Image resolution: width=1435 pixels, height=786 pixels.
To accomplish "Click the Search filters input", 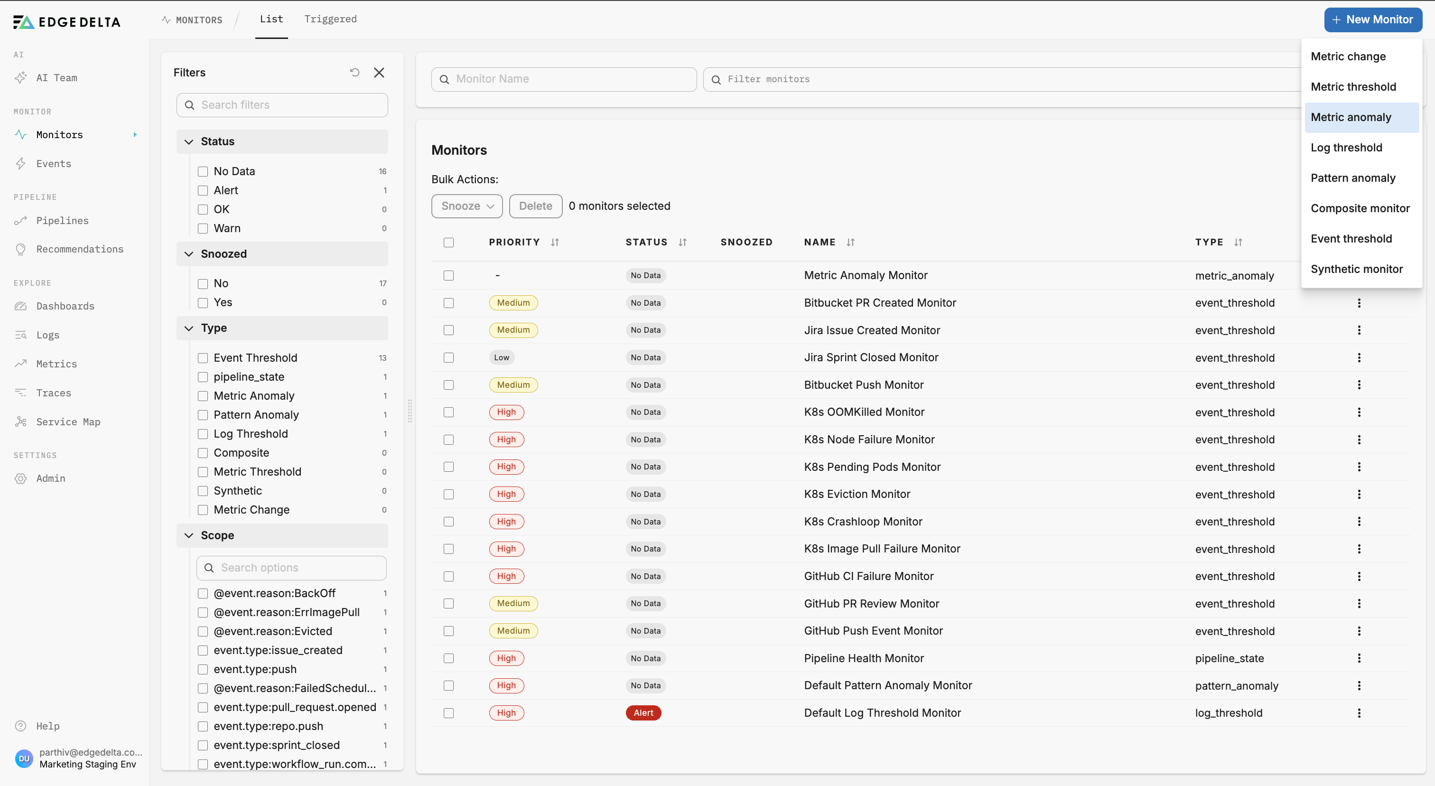I will click(282, 105).
